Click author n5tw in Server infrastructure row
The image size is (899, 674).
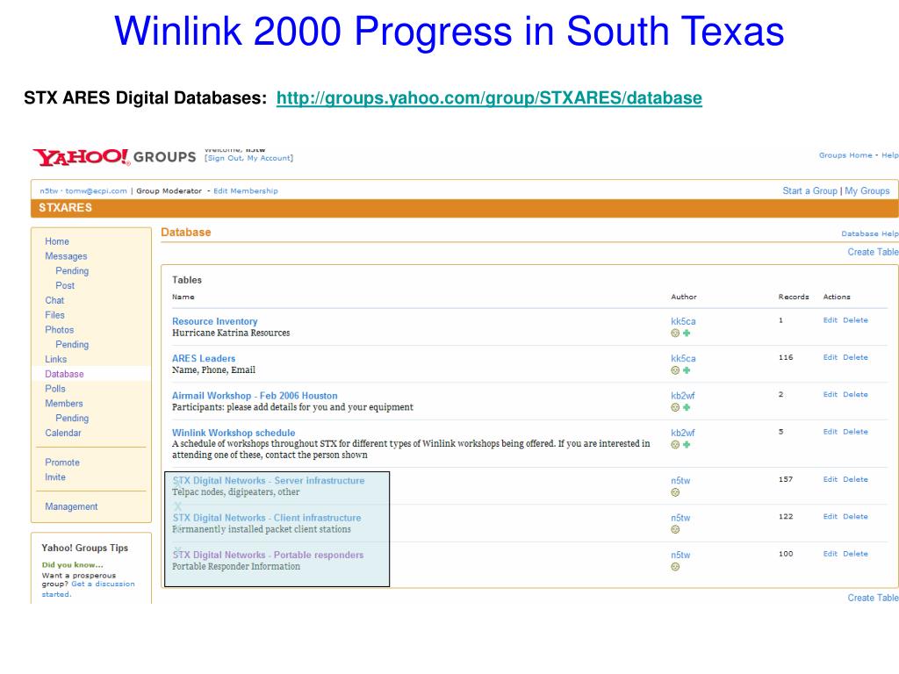tap(680, 481)
